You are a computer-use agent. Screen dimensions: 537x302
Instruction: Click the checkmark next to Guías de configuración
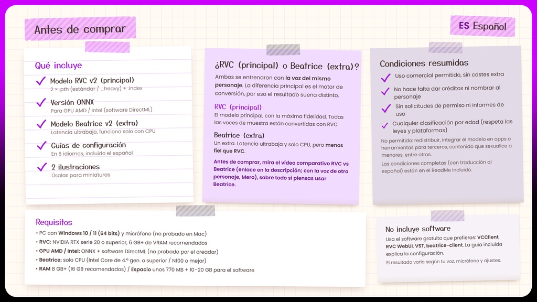coord(41,146)
